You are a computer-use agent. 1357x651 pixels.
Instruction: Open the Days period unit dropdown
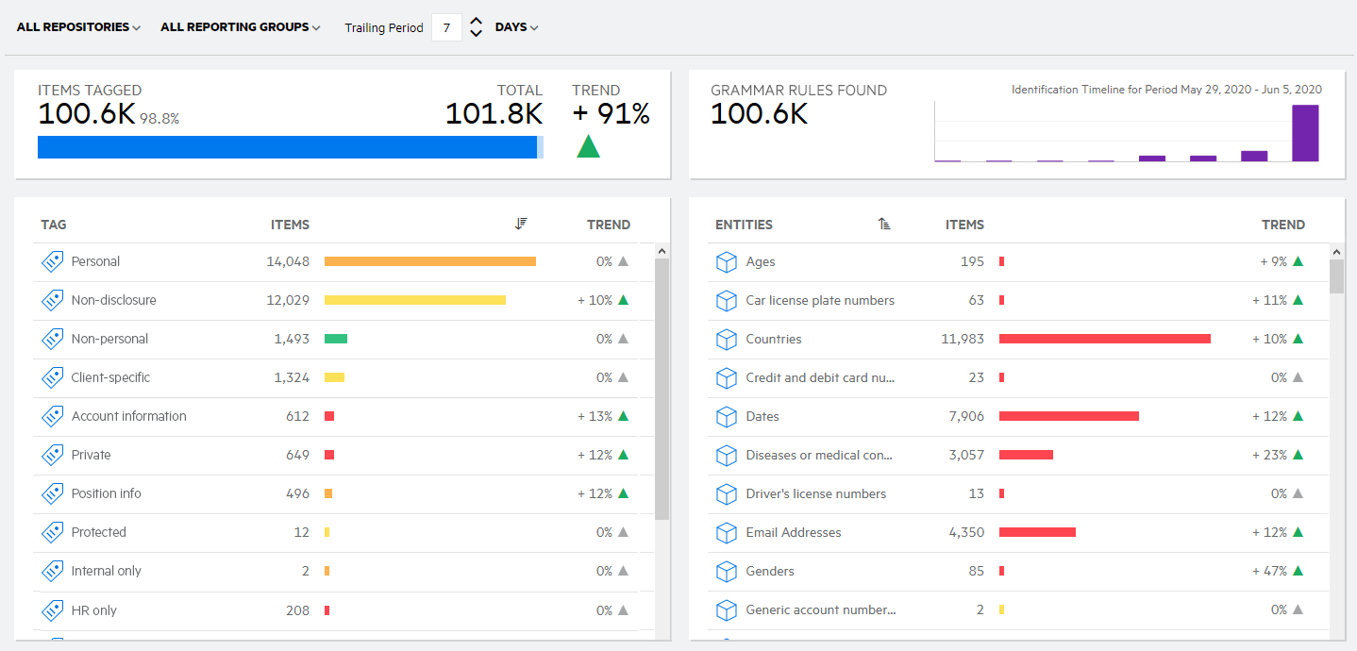[x=516, y=27]
